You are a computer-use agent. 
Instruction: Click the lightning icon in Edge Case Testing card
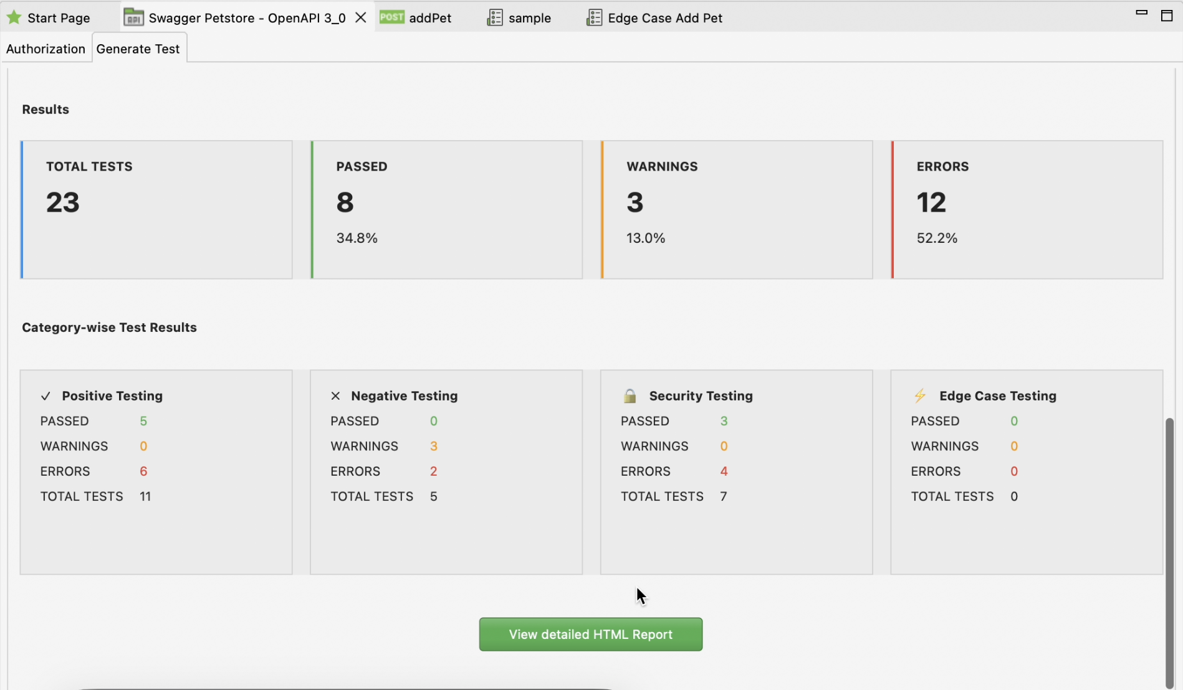921,395
